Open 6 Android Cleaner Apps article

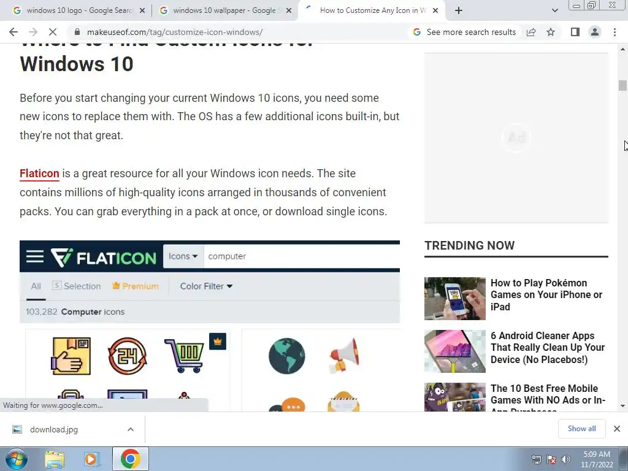[x=548, y=348]
